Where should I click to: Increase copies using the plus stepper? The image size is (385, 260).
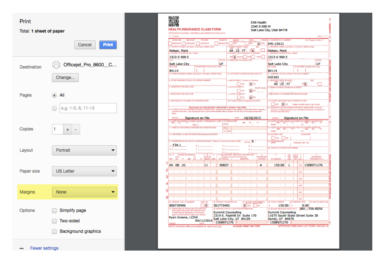click(67, 129)
